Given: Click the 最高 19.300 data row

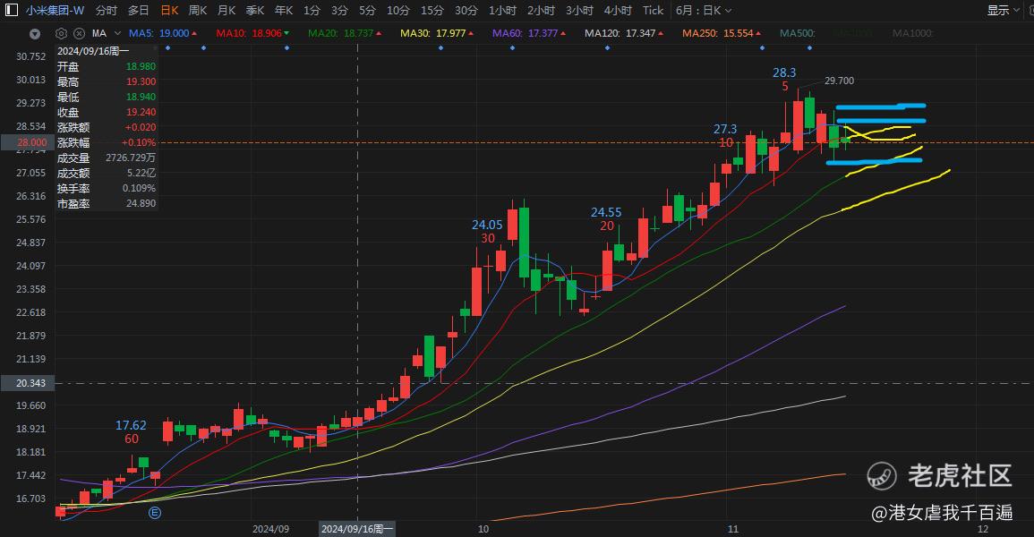Looking at the screenshot, I should [107, 81].
